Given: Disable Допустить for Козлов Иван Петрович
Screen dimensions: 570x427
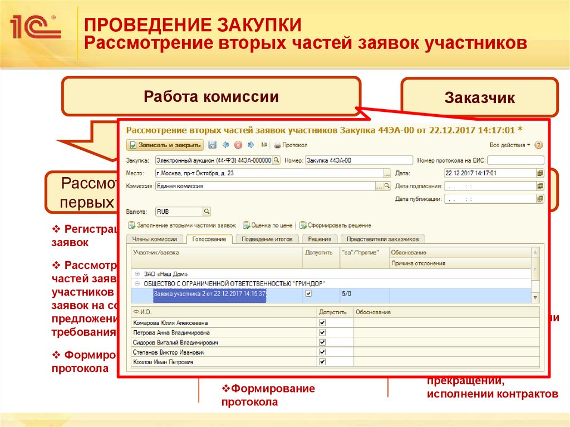Looking at the screenshot, I should coord(322,363).
